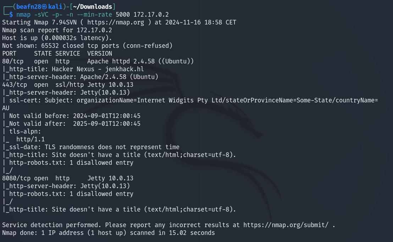This screenshot has height=242, width=393.
Task: Click the TLS randomness ssl-date message
Action: click(110, 147)
